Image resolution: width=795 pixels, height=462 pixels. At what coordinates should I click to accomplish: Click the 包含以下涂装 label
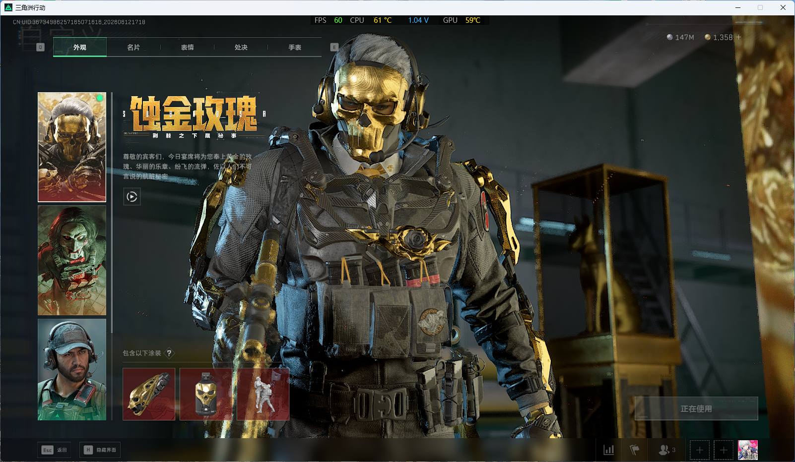click(142, 353)
